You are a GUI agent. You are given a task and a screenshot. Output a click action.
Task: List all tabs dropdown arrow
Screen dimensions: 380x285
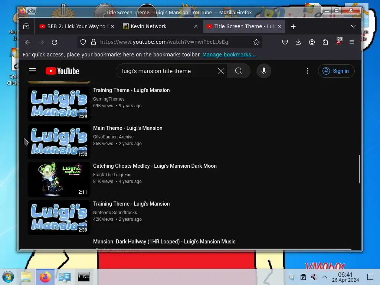(353, 26)
